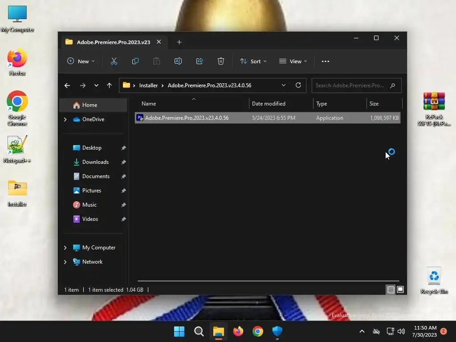Screen dimensions: 456x342
Task: Sort by Name column header
Action: 192,104
